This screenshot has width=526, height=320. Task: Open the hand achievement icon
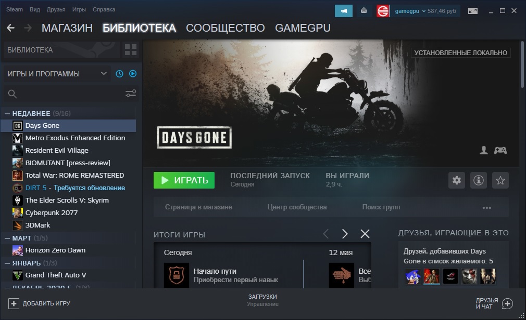(x=342, y=275)
